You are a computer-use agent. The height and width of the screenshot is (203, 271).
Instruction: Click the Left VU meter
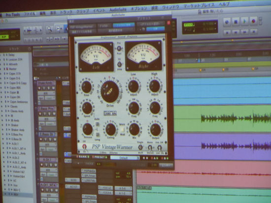coord(96,57)
